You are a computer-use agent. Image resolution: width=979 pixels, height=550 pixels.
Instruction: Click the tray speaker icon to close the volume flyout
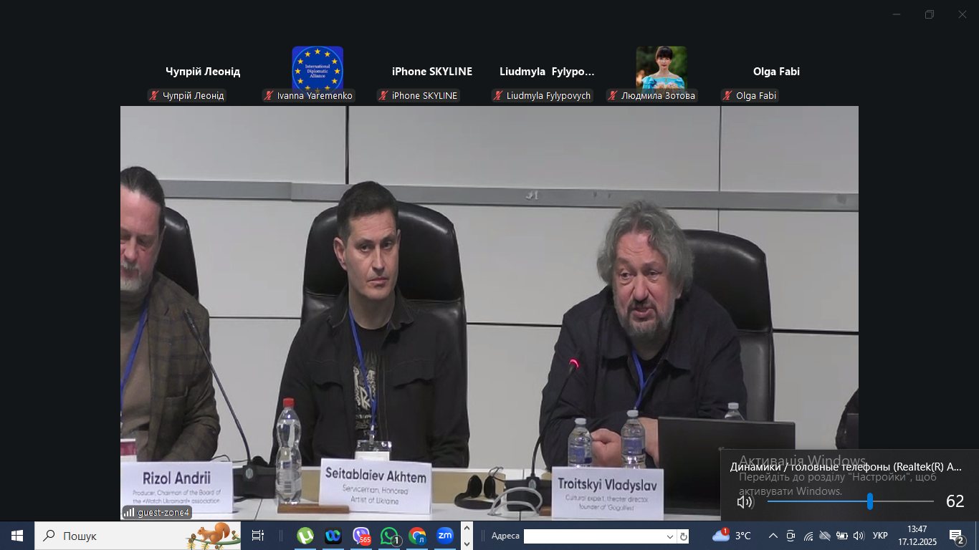tap(859, 536)
